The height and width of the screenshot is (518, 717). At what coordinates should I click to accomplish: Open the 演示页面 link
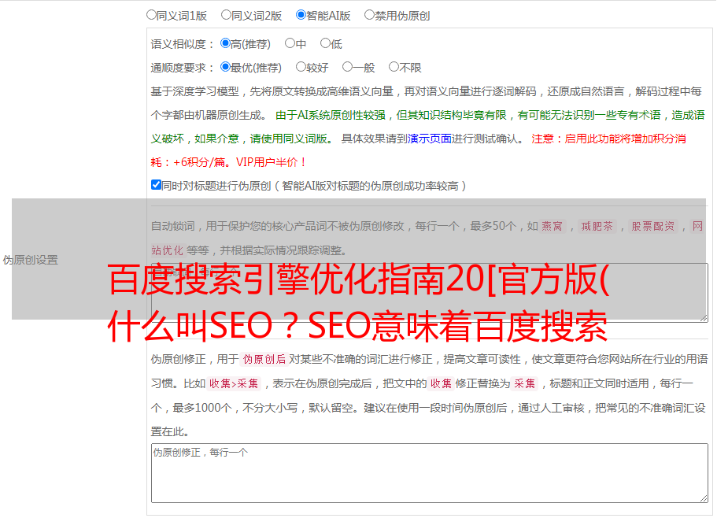430,139
